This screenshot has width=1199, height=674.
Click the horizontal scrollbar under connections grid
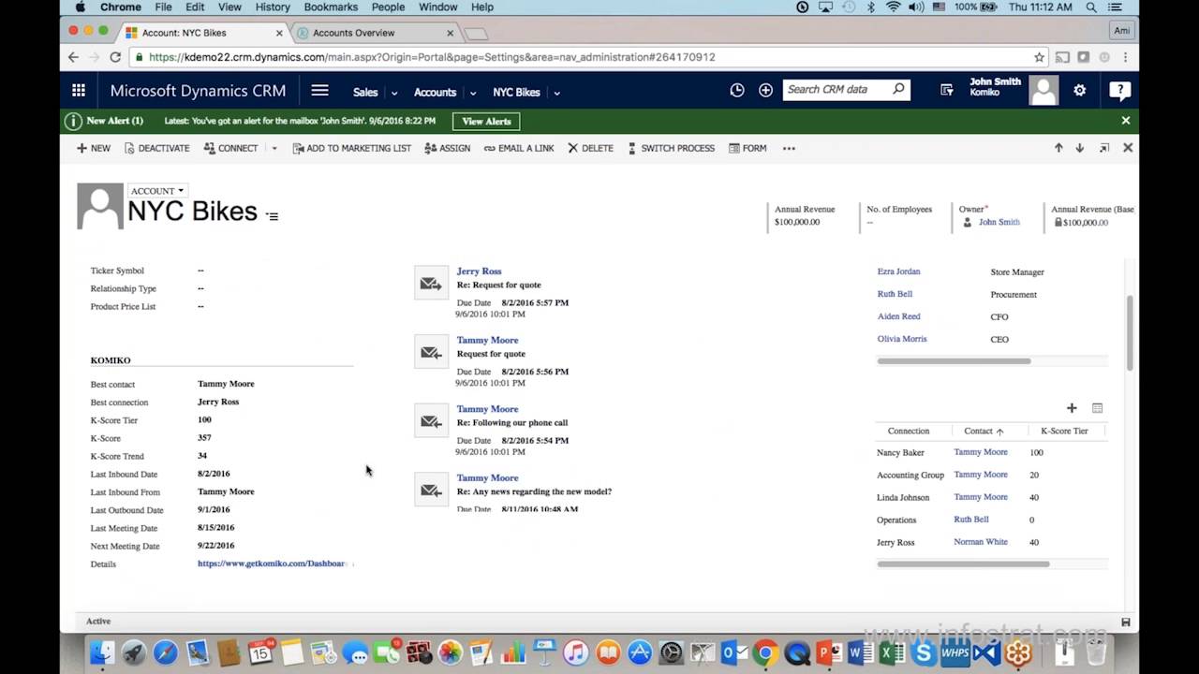tap(963, 564)
